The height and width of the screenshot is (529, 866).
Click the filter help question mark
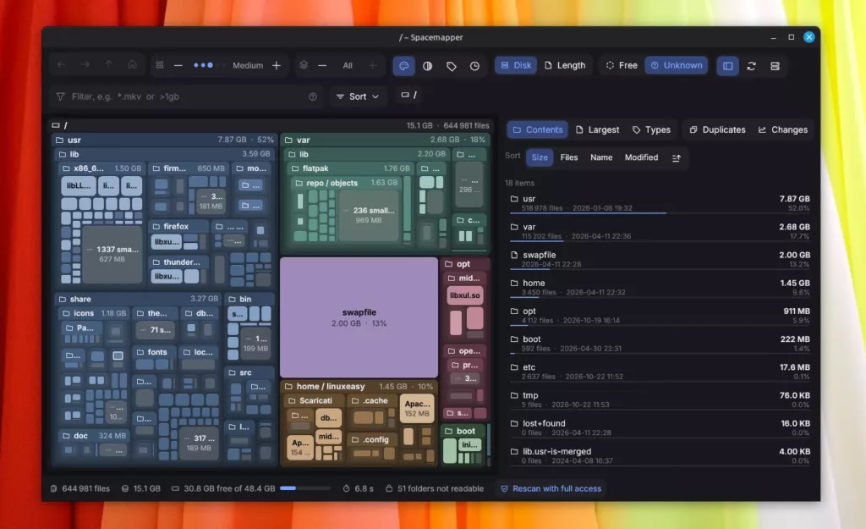coord(313,96)
